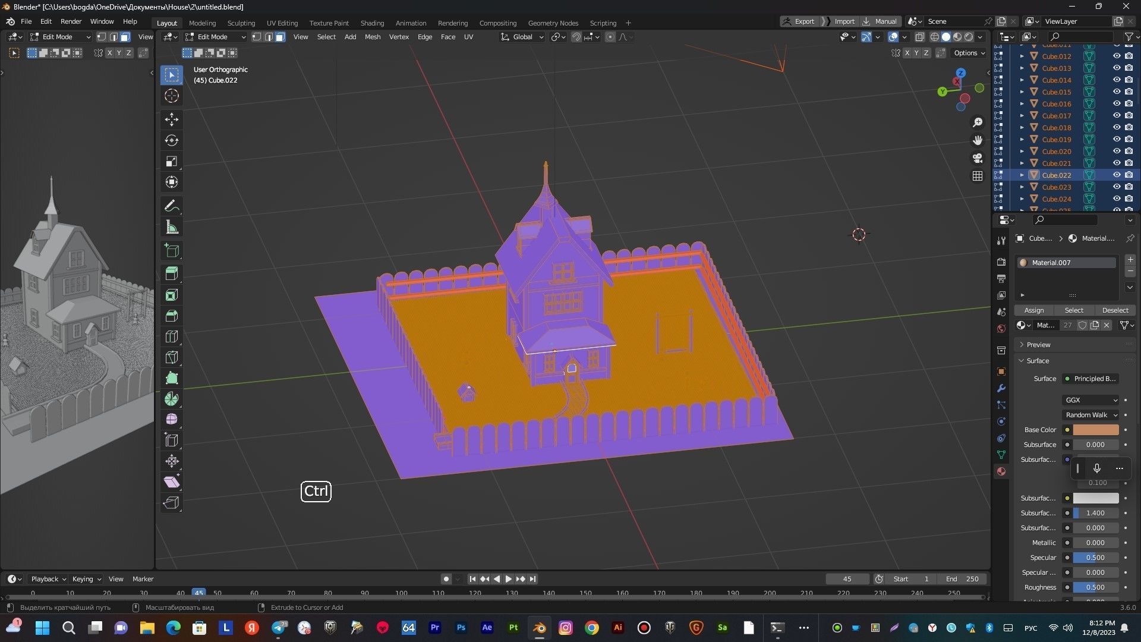Open the GGX distribution dropdown
Screen dimensions: 1141x642
1090,400
